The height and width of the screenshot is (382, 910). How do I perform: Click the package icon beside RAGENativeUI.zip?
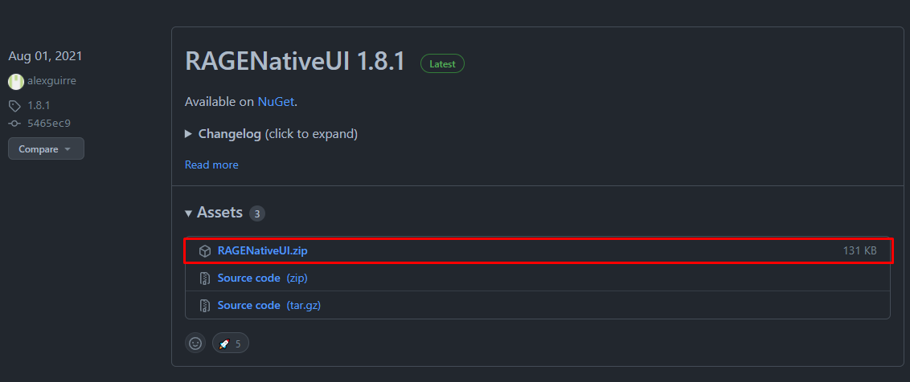point(205,251)
